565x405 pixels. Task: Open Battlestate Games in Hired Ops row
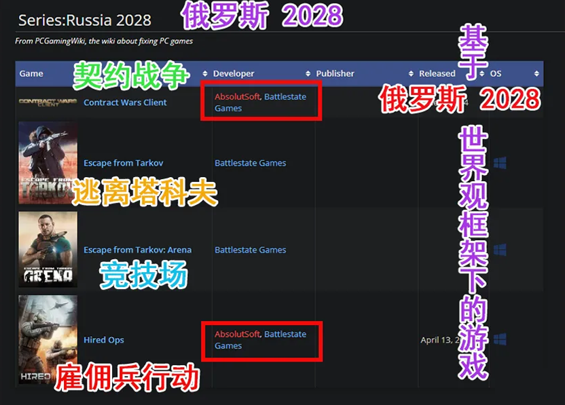point(261,340)
